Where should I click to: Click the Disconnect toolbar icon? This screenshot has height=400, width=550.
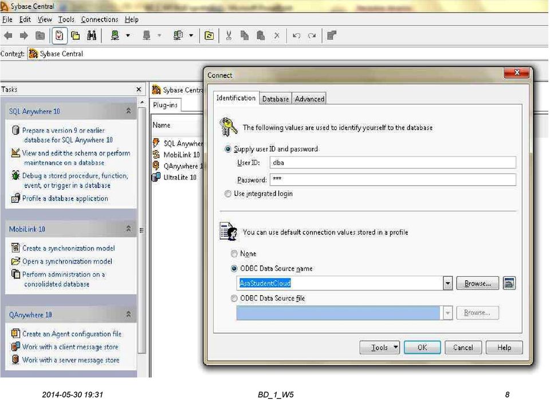coord(147,36)
